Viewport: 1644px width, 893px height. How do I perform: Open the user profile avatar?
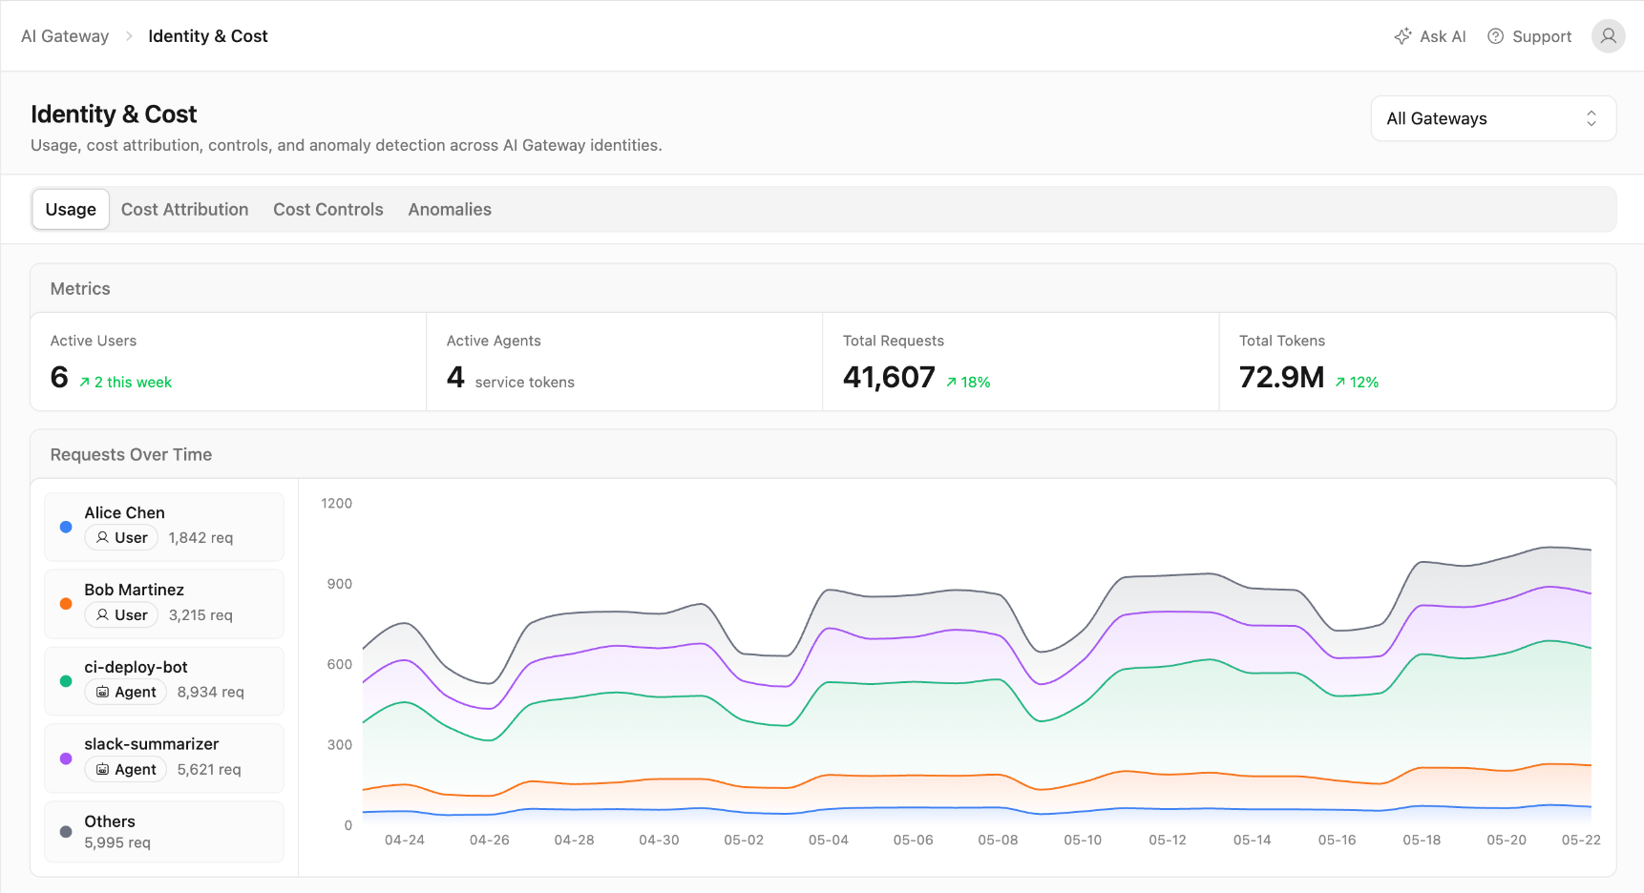[1609, 36]
